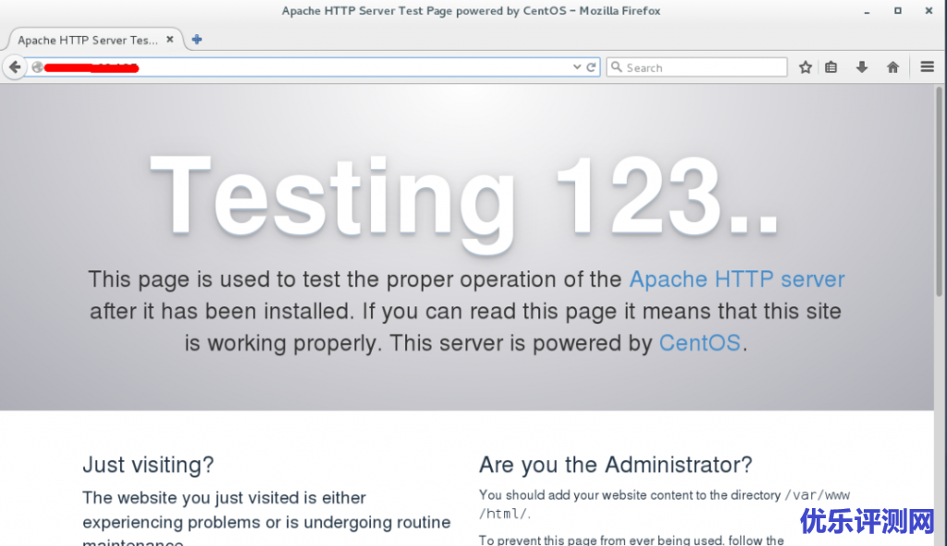Show your bookmarks list icon
Screen dimensions: 947x546
(831, 68)
